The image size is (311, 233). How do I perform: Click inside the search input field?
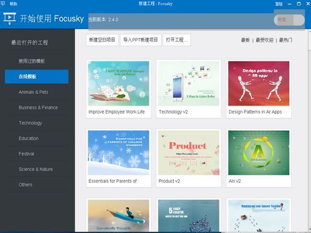289,20
